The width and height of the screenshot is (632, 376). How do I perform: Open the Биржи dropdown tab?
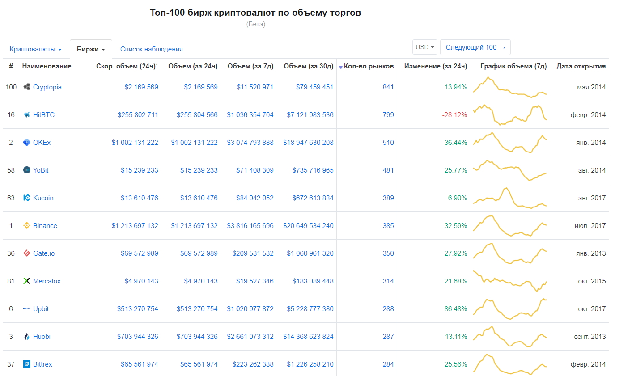click(91, 49)
